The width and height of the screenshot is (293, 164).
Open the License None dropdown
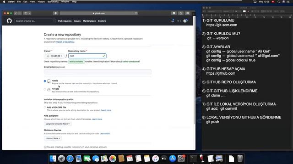53,138
